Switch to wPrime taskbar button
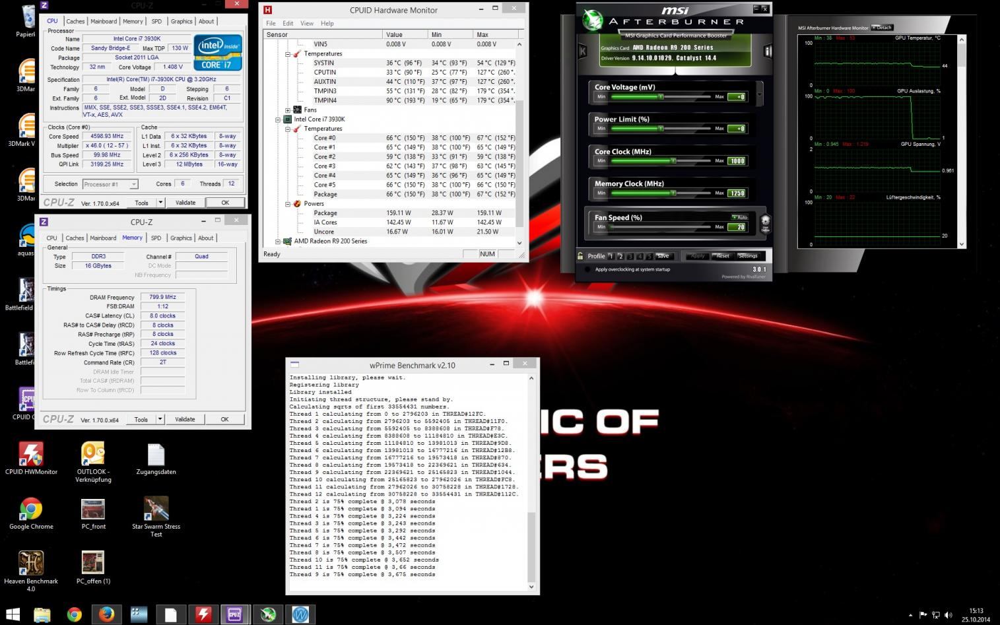Screen dimensions: 1000x625 (x=300, y=614)
